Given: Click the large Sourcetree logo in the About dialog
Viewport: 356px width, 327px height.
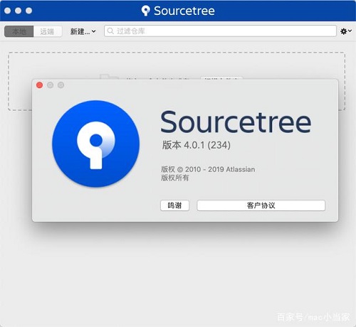Looking at the screenshot, I should point(96,144).
